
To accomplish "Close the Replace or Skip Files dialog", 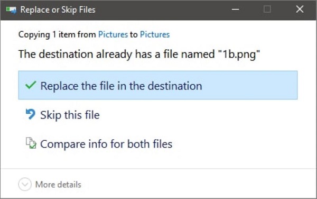I will (x=300, y=10).
